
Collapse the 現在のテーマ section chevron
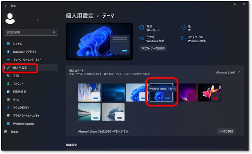click(239, 72)
